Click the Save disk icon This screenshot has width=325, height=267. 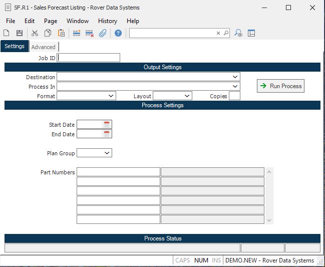(20, 33)
